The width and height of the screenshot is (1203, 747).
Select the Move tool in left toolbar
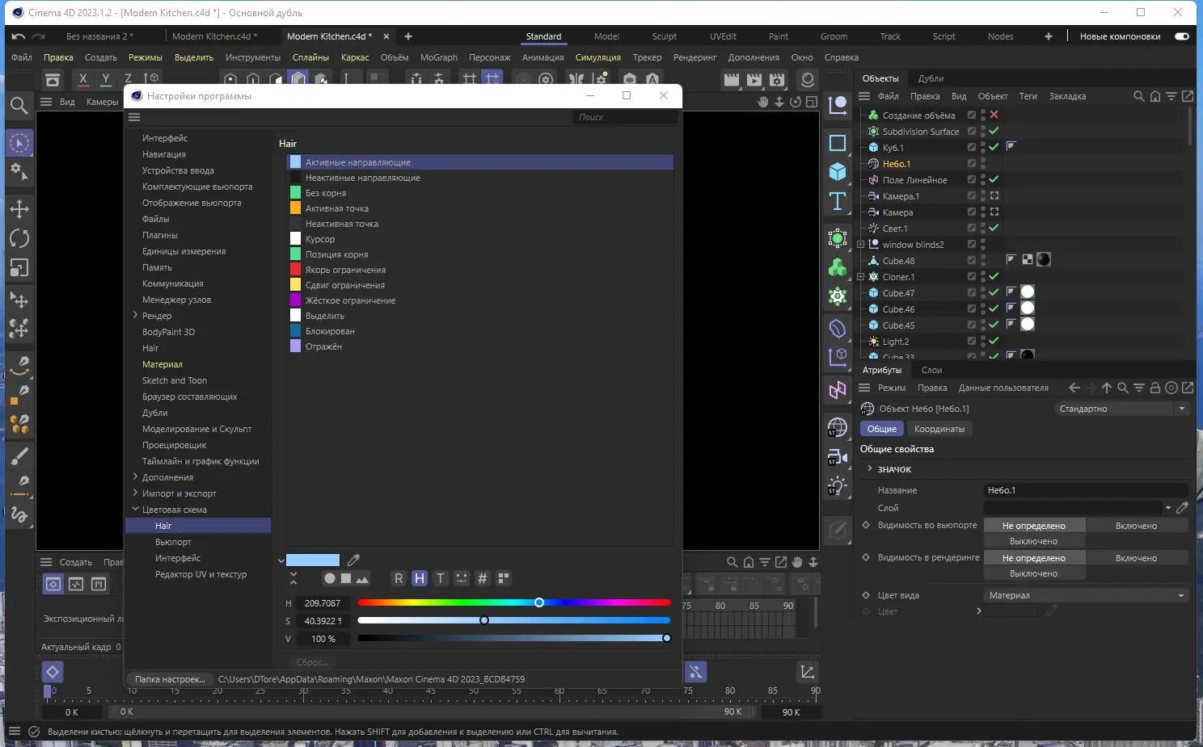19,209
